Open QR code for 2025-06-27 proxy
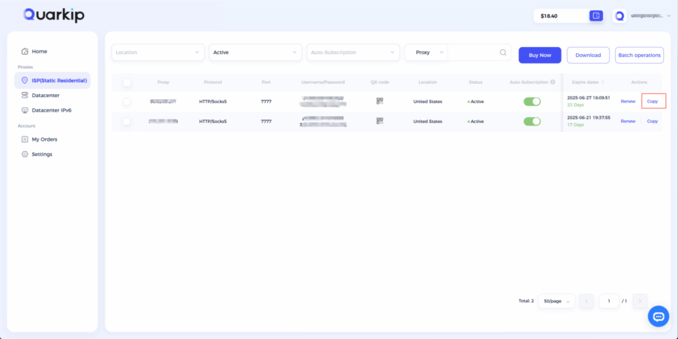This screenshot has height=339, width=678. coord(379,101)
